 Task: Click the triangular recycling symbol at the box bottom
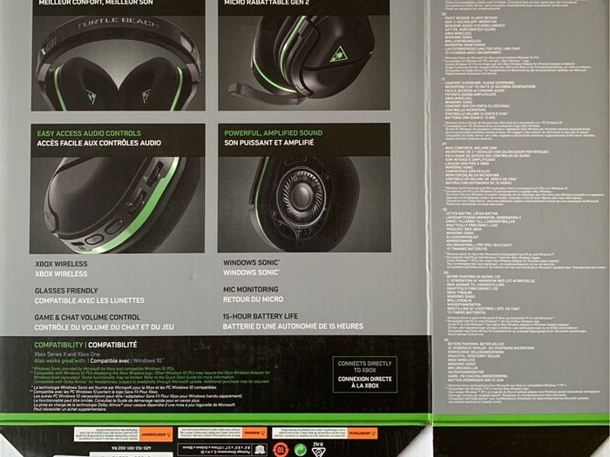(x=318, y=450)
